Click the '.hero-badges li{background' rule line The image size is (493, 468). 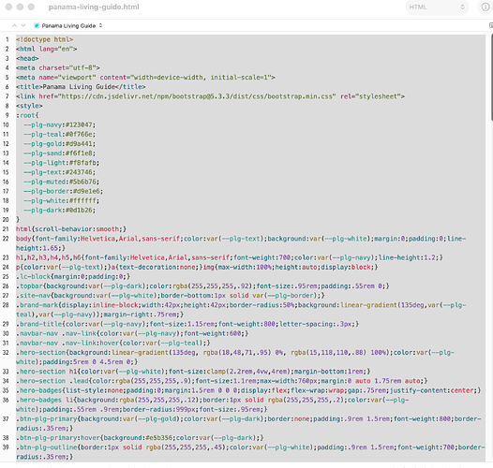(213, 404)
